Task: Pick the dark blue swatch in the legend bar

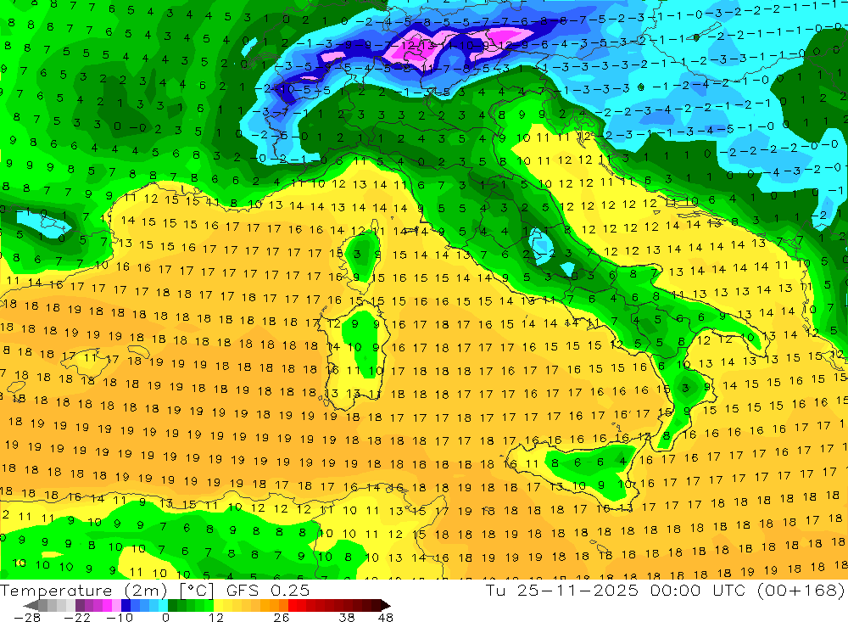Action: coord(126,605)
